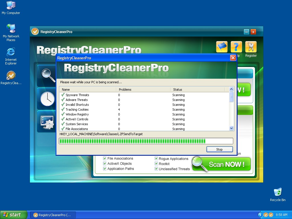Open Help via the question mark icon

pyautogui.click(x=236, y=47)
